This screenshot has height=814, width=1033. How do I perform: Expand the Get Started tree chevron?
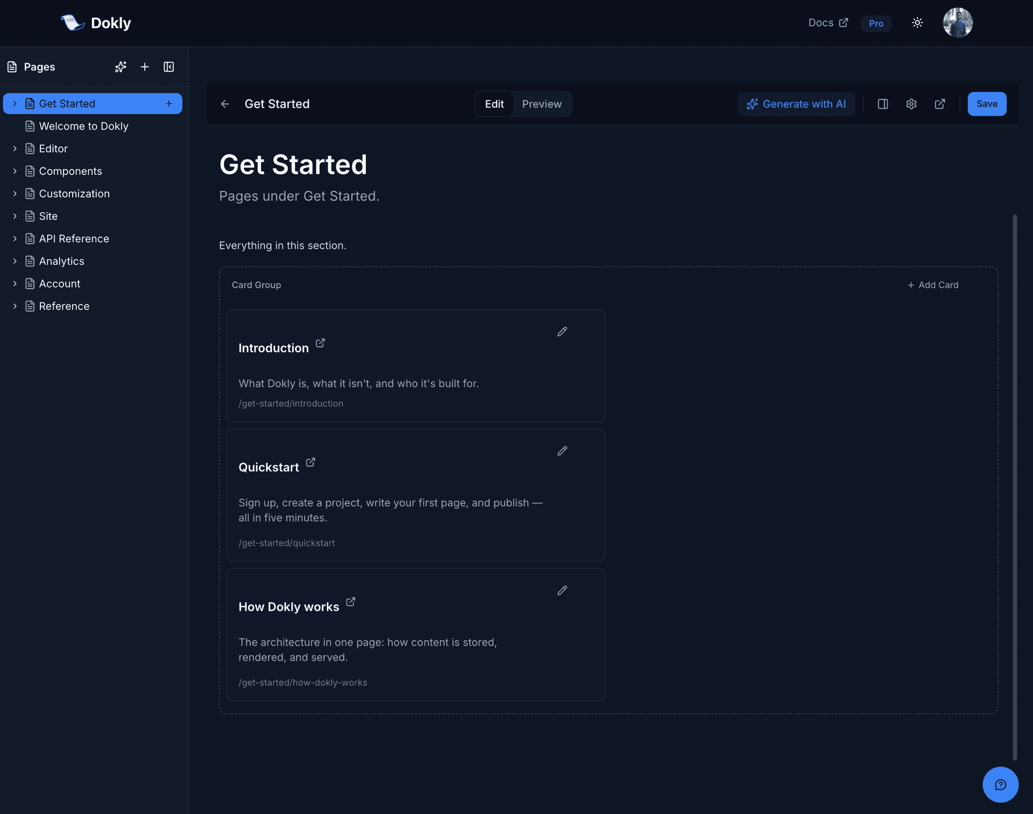point(15,103)
